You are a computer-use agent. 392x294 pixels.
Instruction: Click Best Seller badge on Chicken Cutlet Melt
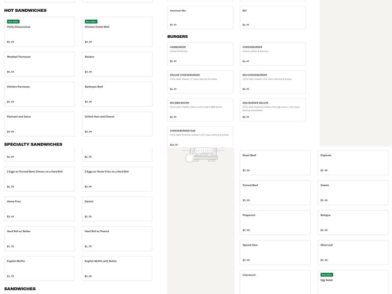pyautogui.click(x=91, y=22)
